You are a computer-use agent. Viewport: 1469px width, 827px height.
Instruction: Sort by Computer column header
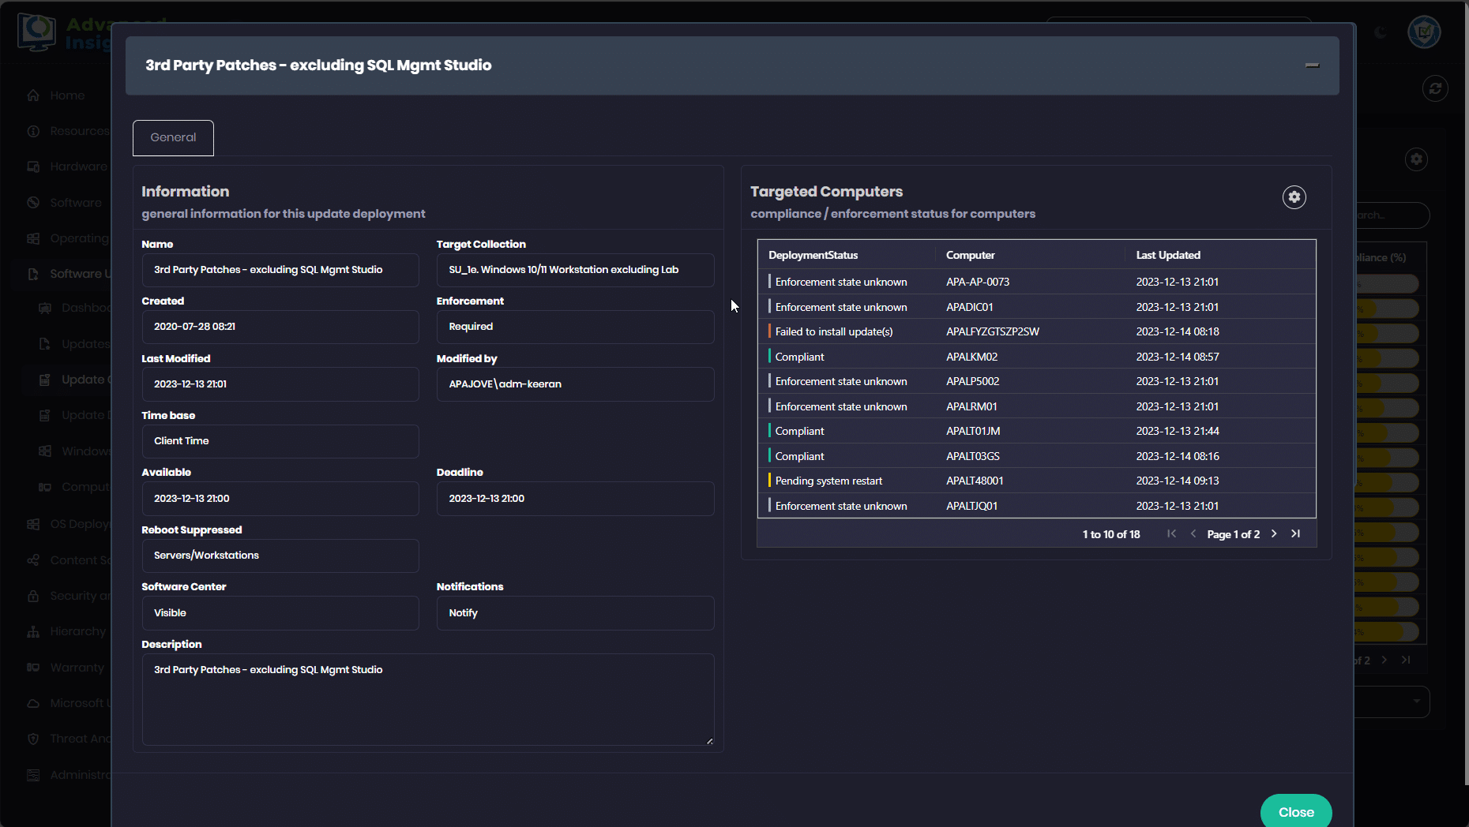point(970,256)
